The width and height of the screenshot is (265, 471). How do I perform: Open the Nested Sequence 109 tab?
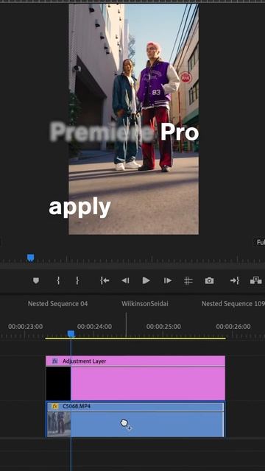coord(233,304)
